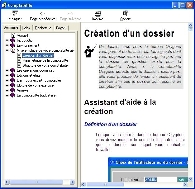Expand the Clôture de votre exercice node

7,85
